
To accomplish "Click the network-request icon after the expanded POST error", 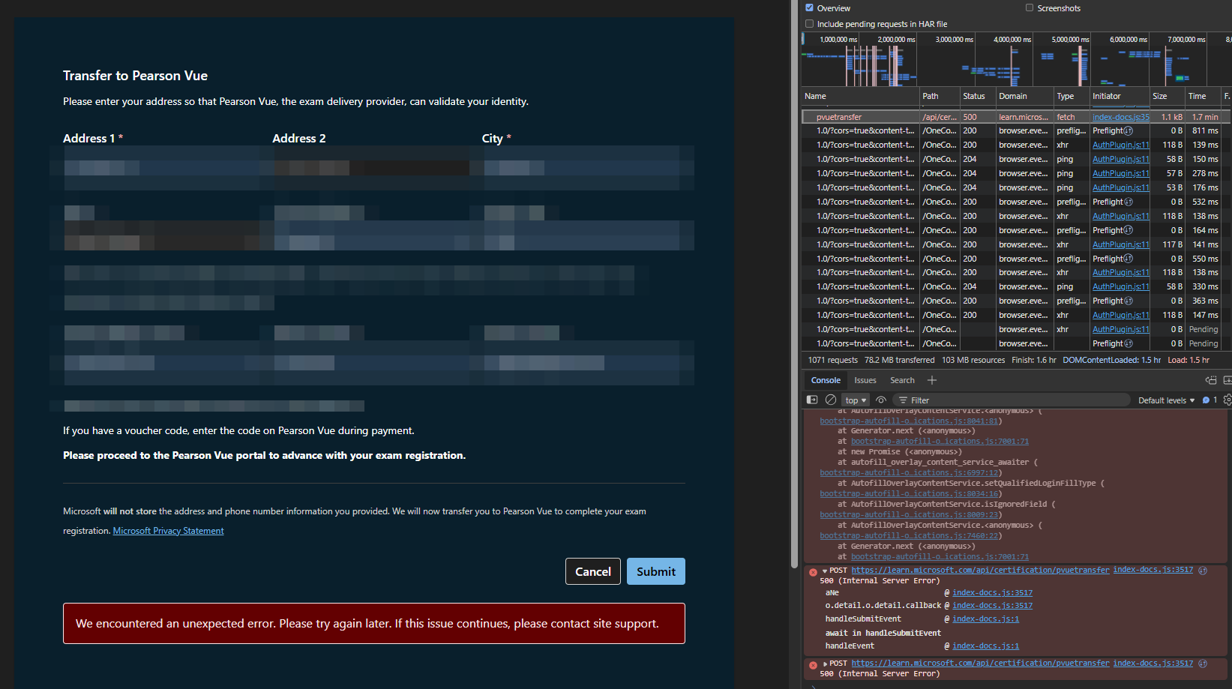I will (x=1203, y=571).
